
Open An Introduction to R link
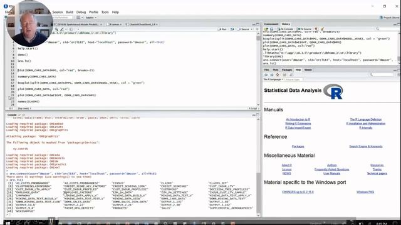tap(298, 119)
